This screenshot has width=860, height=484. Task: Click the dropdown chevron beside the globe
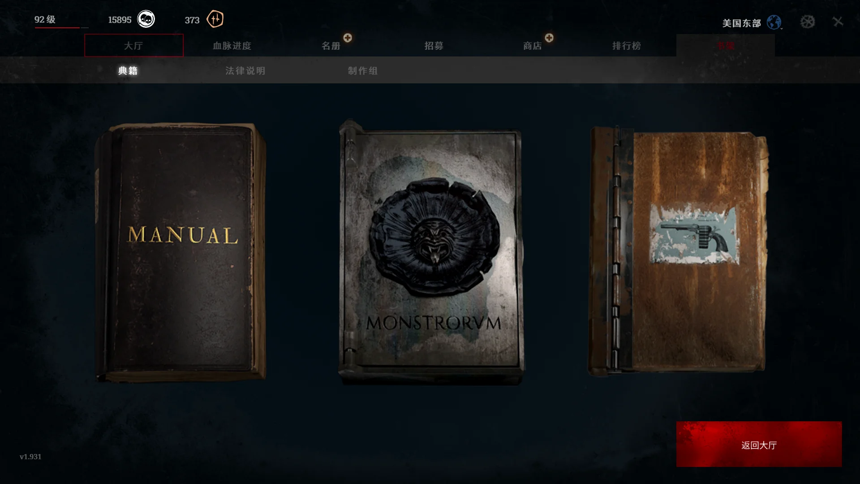pyautogui.click(x=782, y=28)
